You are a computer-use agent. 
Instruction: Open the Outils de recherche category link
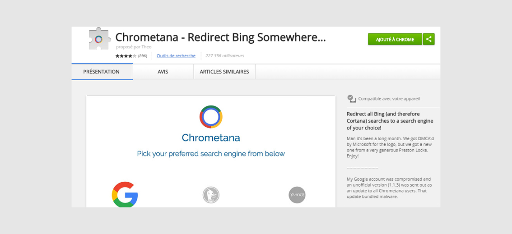[176, 56]
